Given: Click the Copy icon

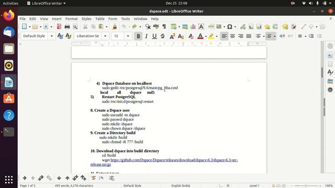Looking at the screenshot, I should point(93,27).
